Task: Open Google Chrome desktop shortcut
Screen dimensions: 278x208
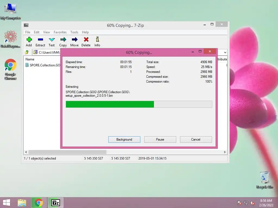Action: pyautogui.click(x=11, y=69)
